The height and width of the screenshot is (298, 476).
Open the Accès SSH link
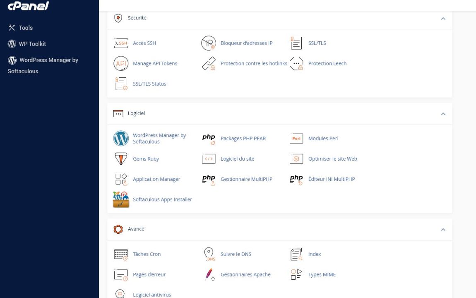coord(144,43)
